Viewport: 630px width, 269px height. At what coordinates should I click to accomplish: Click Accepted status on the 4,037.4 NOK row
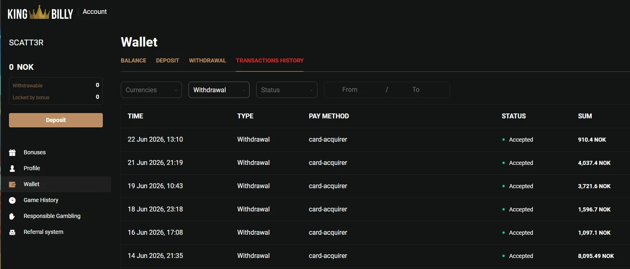521,163
